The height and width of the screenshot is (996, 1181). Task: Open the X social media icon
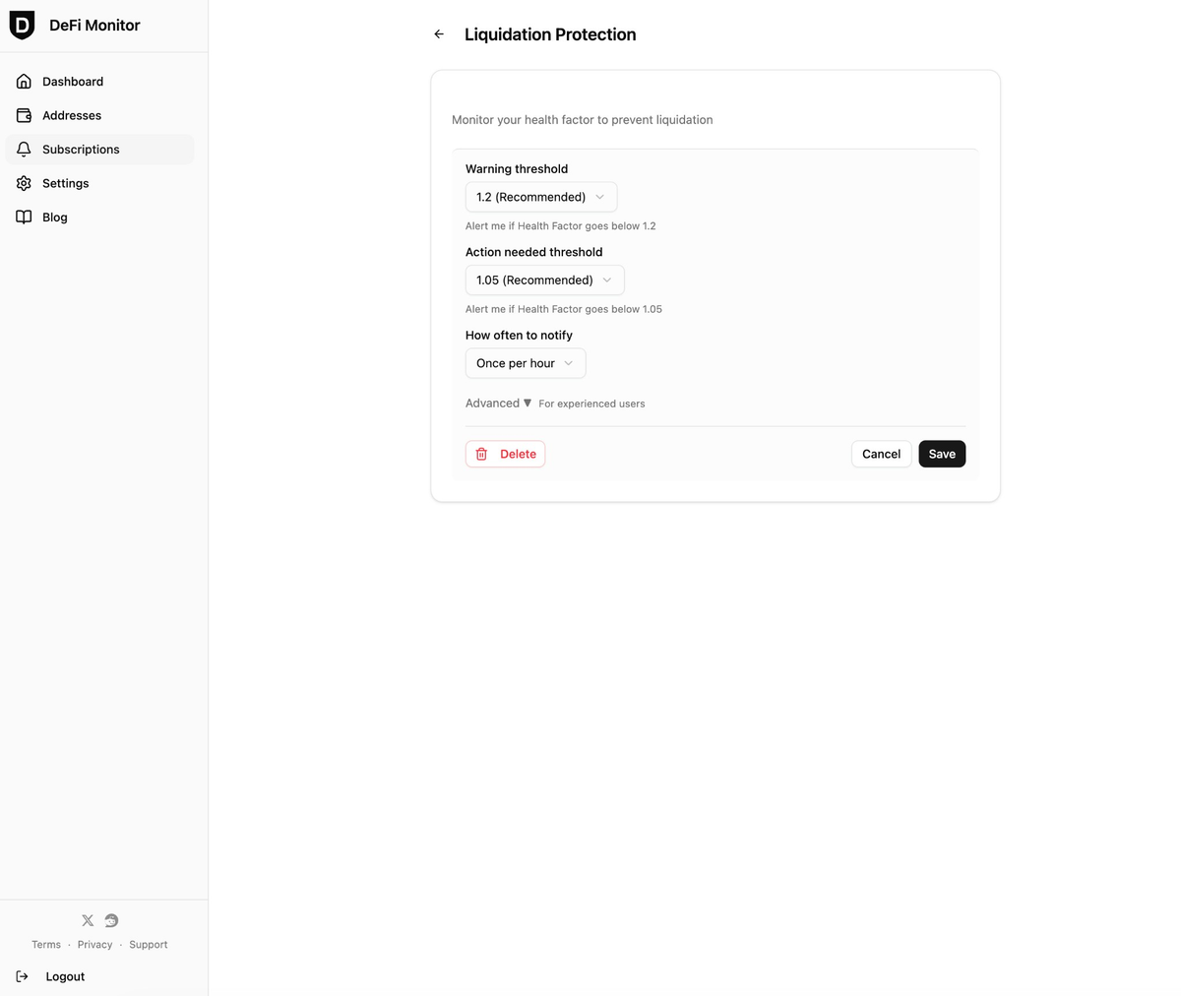(87, 920)
